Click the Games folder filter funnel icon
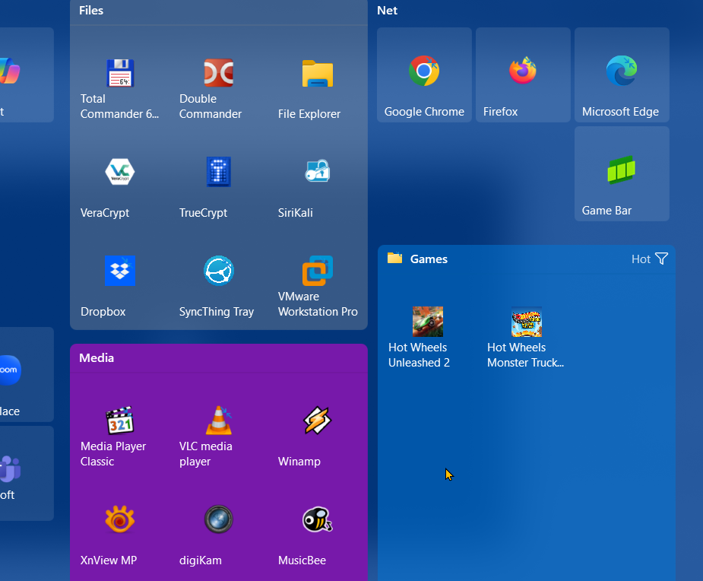 661,259
